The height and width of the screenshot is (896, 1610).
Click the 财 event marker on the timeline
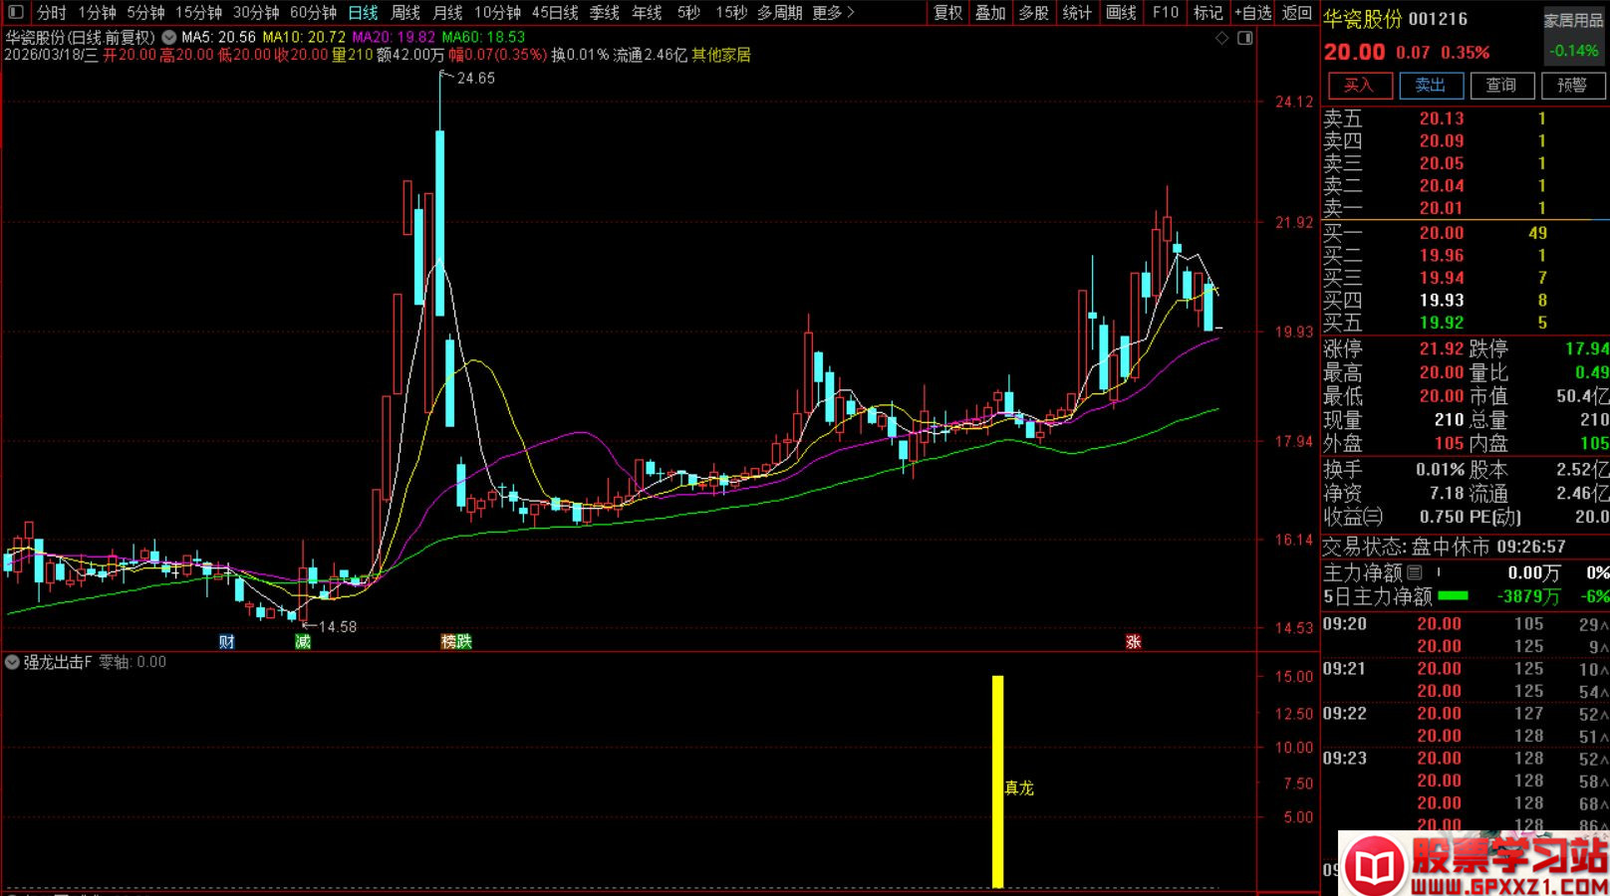pyautogui.click(x=226, y=642)
